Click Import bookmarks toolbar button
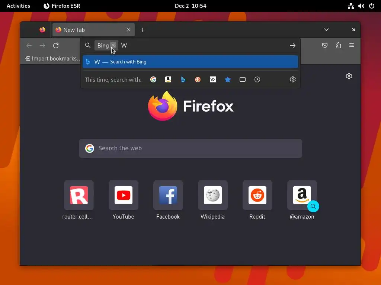Viewport: 381px width, 285px height. [x=52, y=59]
